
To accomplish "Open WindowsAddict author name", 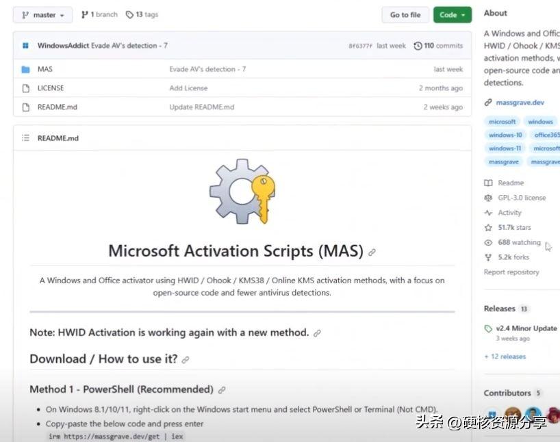I will pos(63,46).
